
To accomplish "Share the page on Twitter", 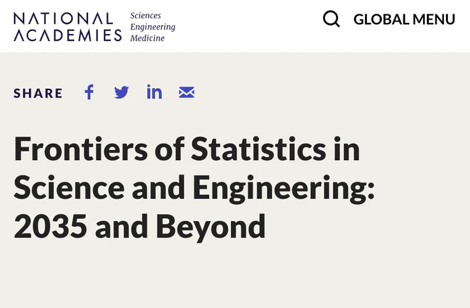I will pyautogui.click(x=121, y=92).
